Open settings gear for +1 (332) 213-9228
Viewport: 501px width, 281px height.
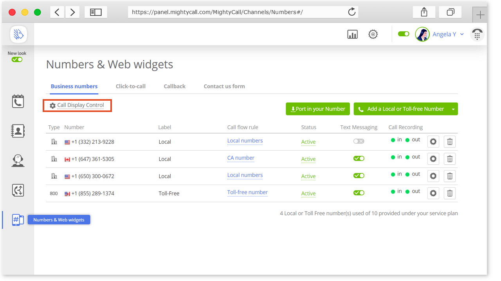[433, 142]
